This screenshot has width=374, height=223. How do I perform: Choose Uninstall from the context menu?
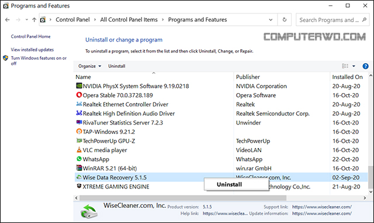click(x=229, y=184)
